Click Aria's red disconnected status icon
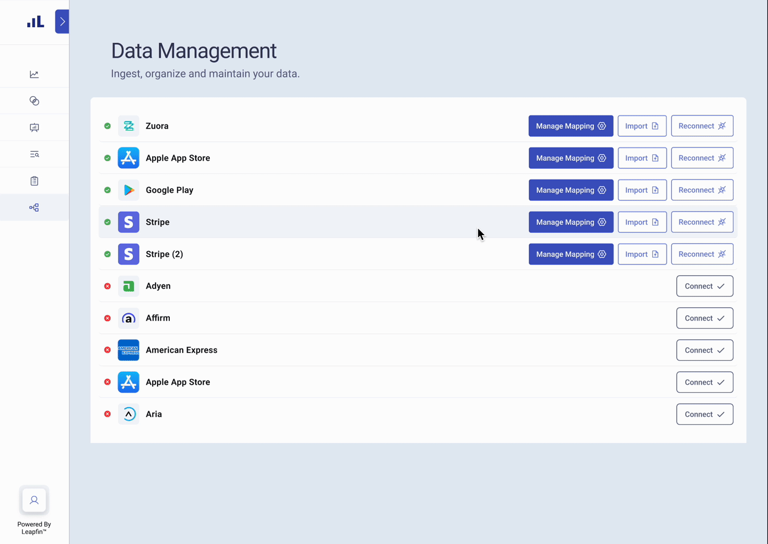This screenshot has height=544, width=768. pyautogui.click(x=107, y=414)
